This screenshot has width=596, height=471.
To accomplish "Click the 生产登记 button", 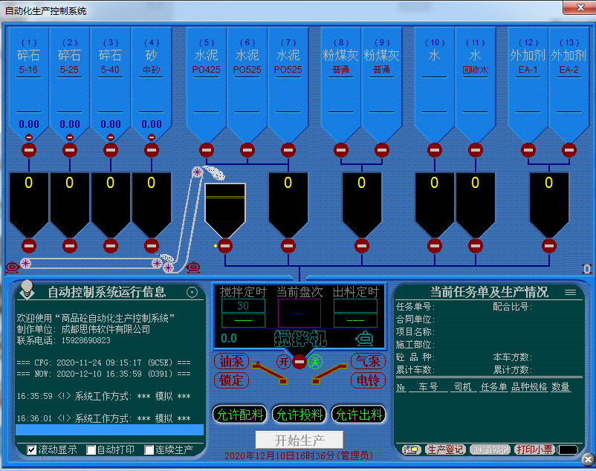I will coord(445,449).
